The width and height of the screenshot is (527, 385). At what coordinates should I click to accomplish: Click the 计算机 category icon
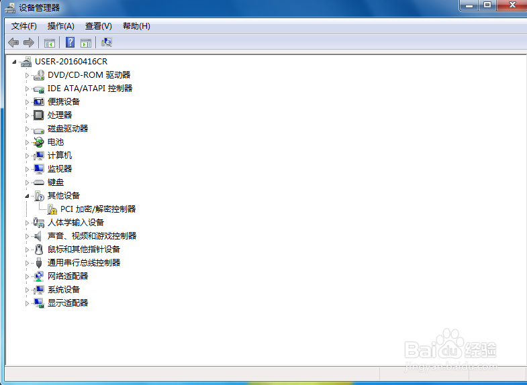pyautogui.click(x=39, y=156)
